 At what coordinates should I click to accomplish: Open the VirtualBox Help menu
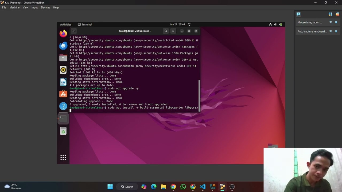tap(56, 7)
